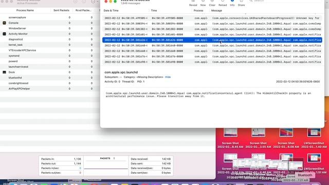Clear the Console messages with Clear
This screenshot has height=185, width=329.
212,3
